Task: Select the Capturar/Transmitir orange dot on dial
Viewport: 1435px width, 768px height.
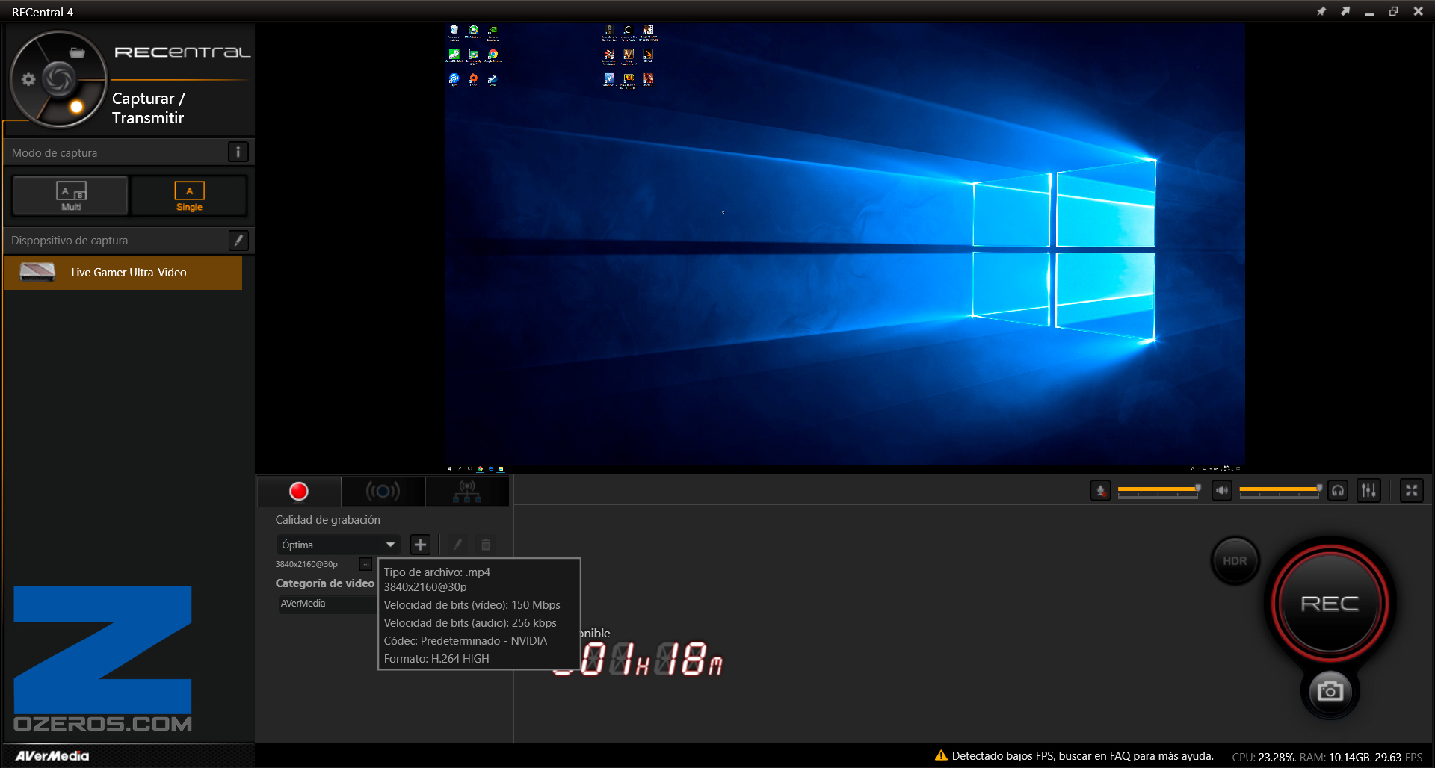Action: click(76, 107)
